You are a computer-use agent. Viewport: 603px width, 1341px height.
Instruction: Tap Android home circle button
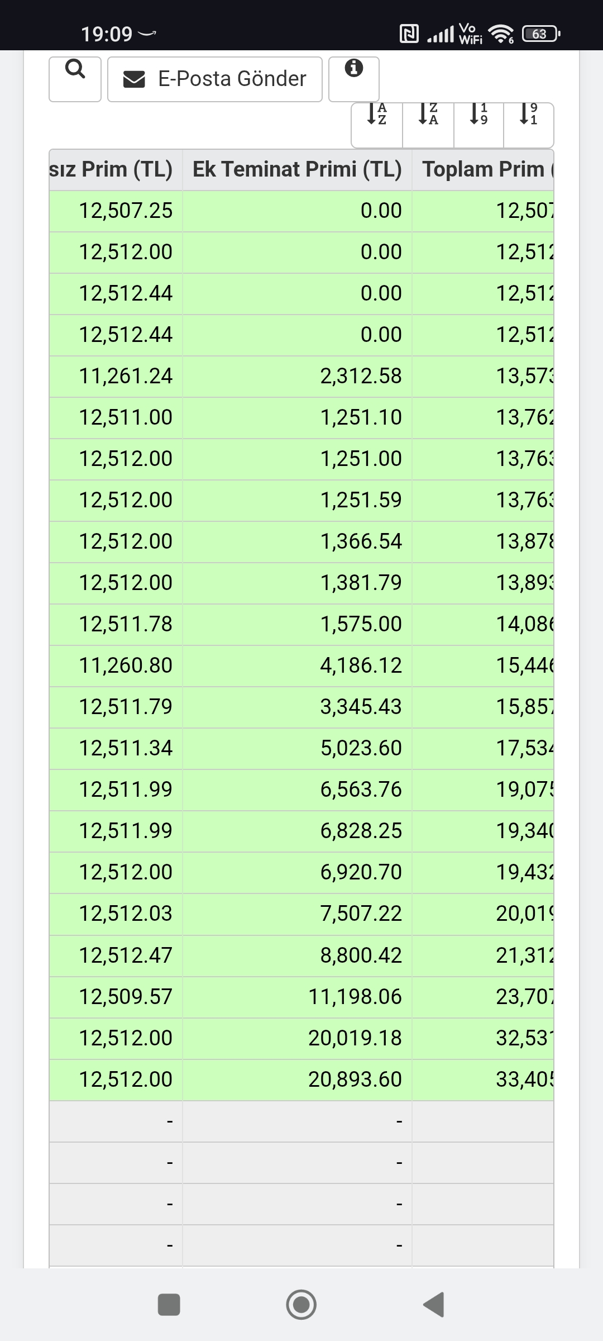(301, 1305)
